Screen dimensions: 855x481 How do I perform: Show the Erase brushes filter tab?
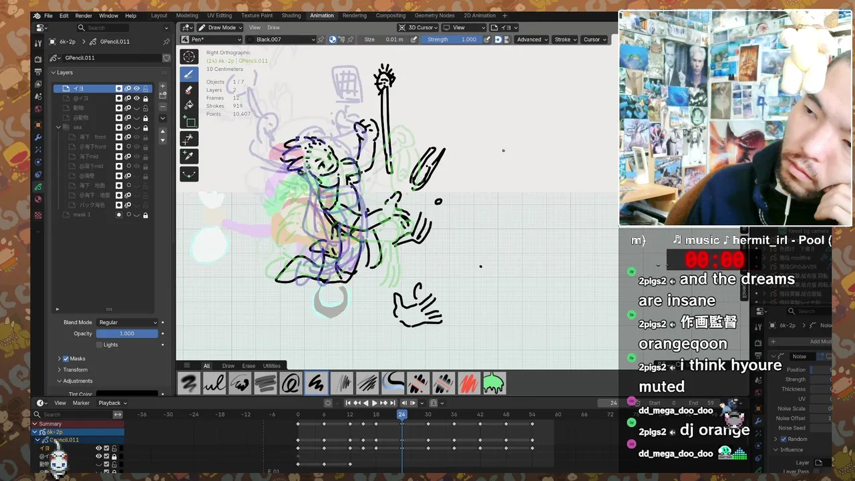click(248, 365)
